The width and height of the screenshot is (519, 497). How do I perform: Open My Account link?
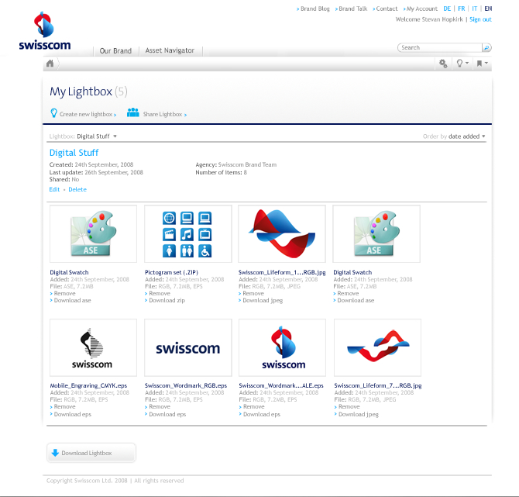tap(422, 9)
